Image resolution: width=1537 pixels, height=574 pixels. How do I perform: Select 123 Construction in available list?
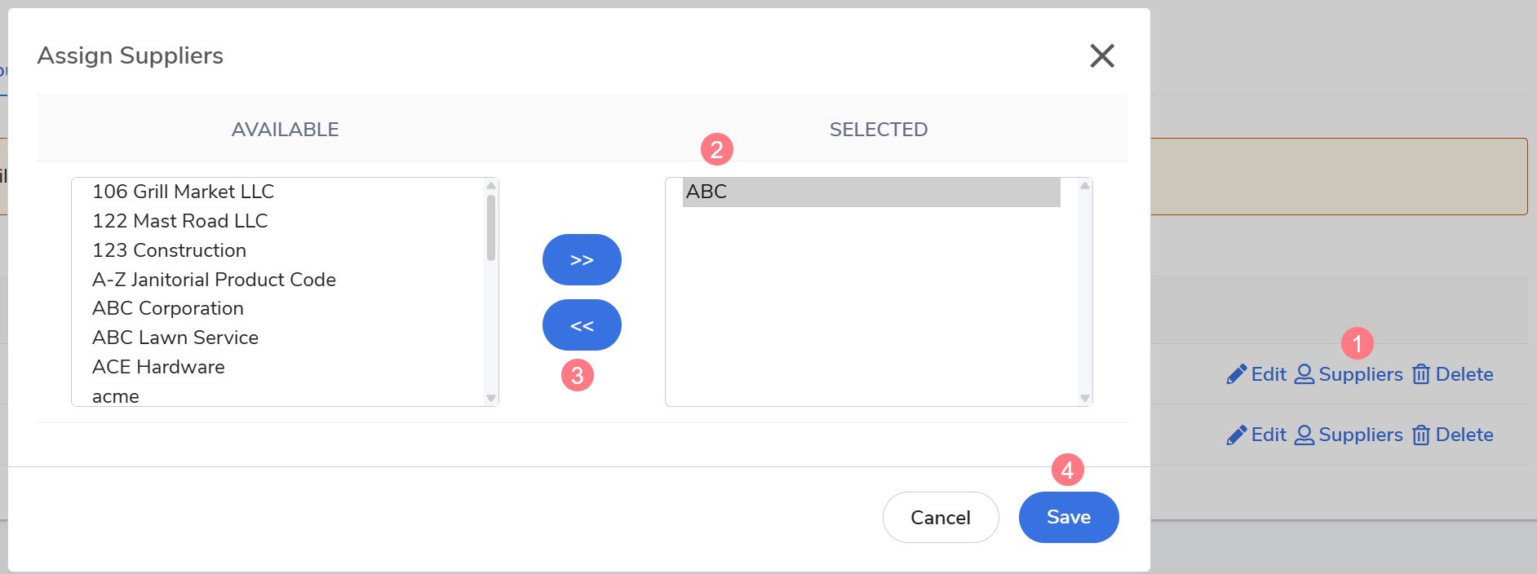tap(169, 250)
